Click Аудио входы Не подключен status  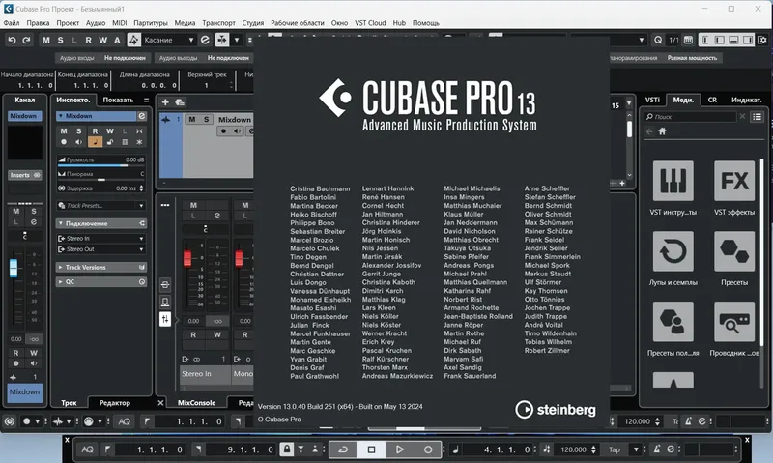click(102, 58)
